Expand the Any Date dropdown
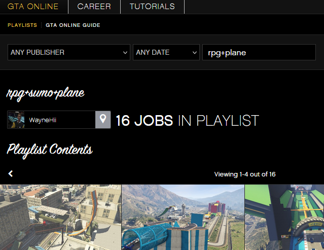This screenshot has height=250, width=324. (x=166, y=52)
